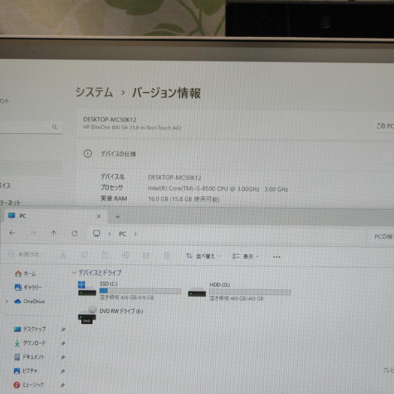Open the 並べ替え sort dropdown
This screenshot has width=394, height=394.
coord(203,256)
